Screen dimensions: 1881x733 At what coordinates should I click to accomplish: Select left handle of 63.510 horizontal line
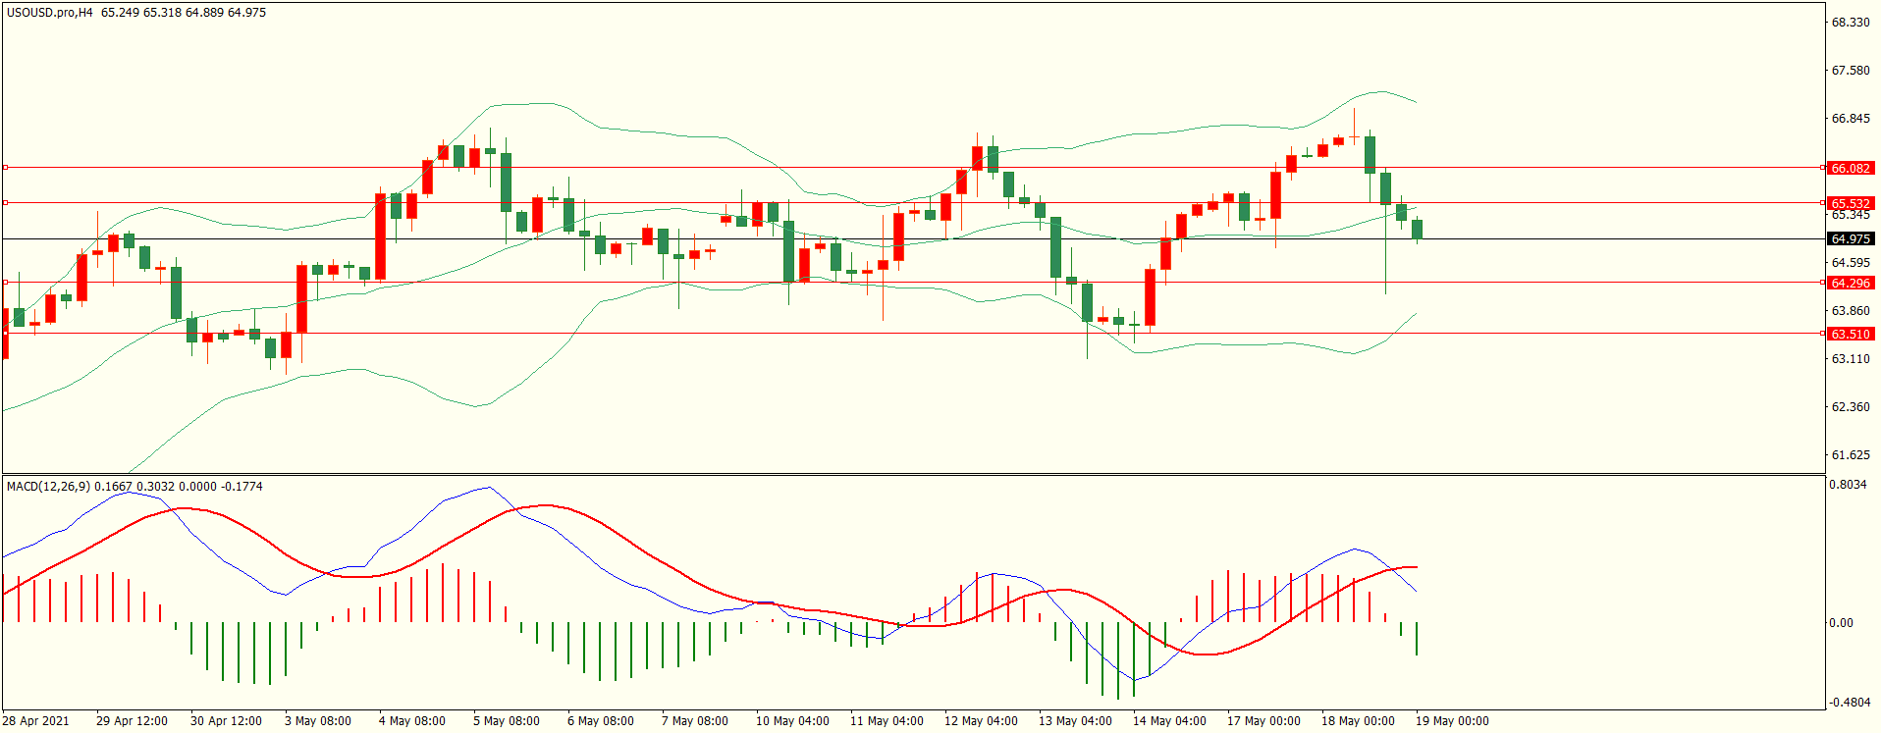coord(6,334)
